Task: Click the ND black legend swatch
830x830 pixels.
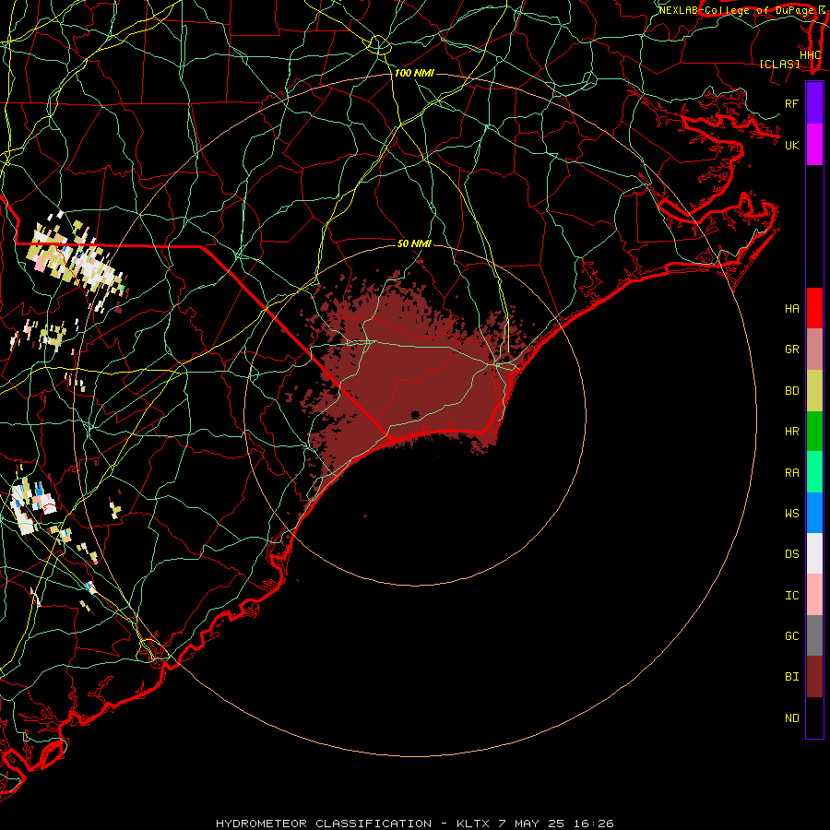Action: [x=814, y=717]
